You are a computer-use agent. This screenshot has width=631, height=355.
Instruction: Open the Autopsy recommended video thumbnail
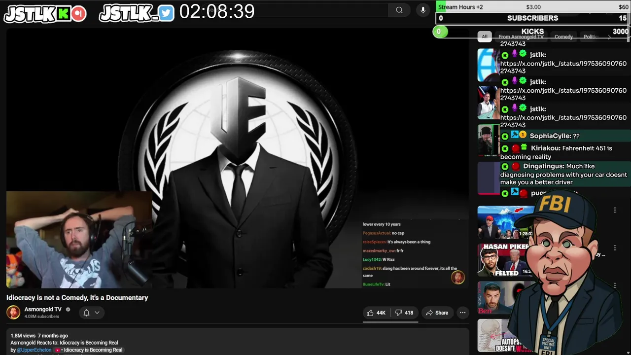tap(498, 335)
